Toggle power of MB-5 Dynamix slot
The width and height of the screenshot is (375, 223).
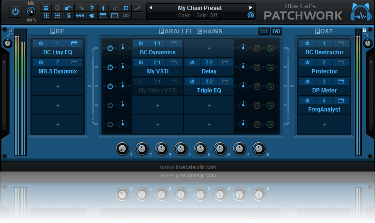click(x=41, y=62)
